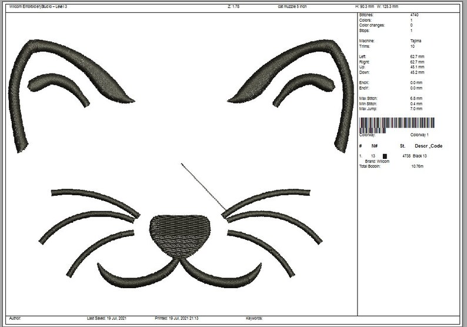
Task: Click the 'Colors:' label
Action: click(x=365, y=20)
